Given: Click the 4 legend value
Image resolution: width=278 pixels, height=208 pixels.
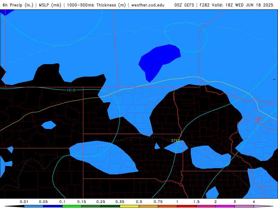Looking at the screenshot, I should 254,202.
